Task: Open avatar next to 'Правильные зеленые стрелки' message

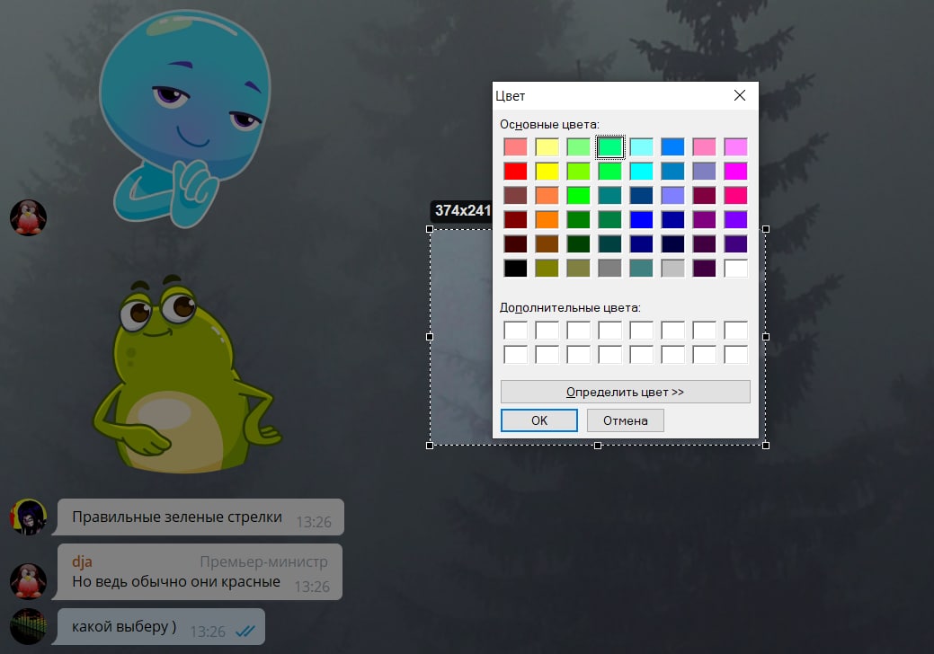Action: [x=28, y=517]
